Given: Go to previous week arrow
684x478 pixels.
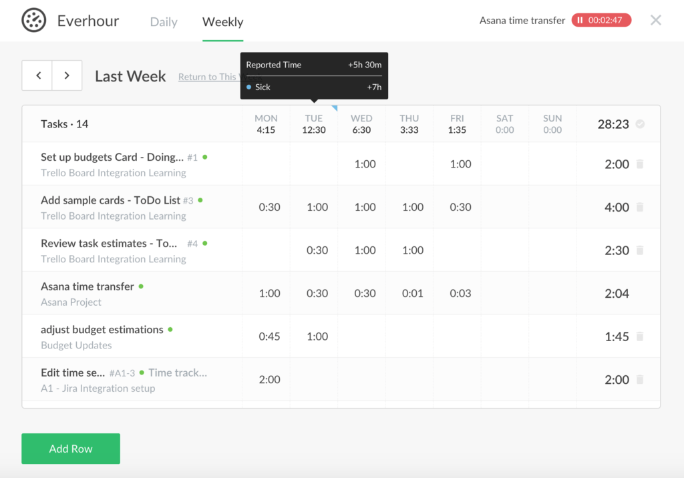Looking at the screenshot, I should point(37,75).
